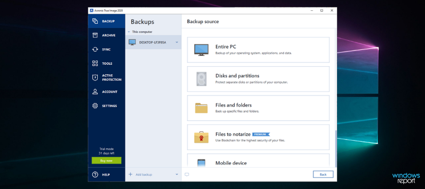This screenshot has width=425, height=189.
Task: Click the plus icon beside Add backup
Action: pos(130,174)
